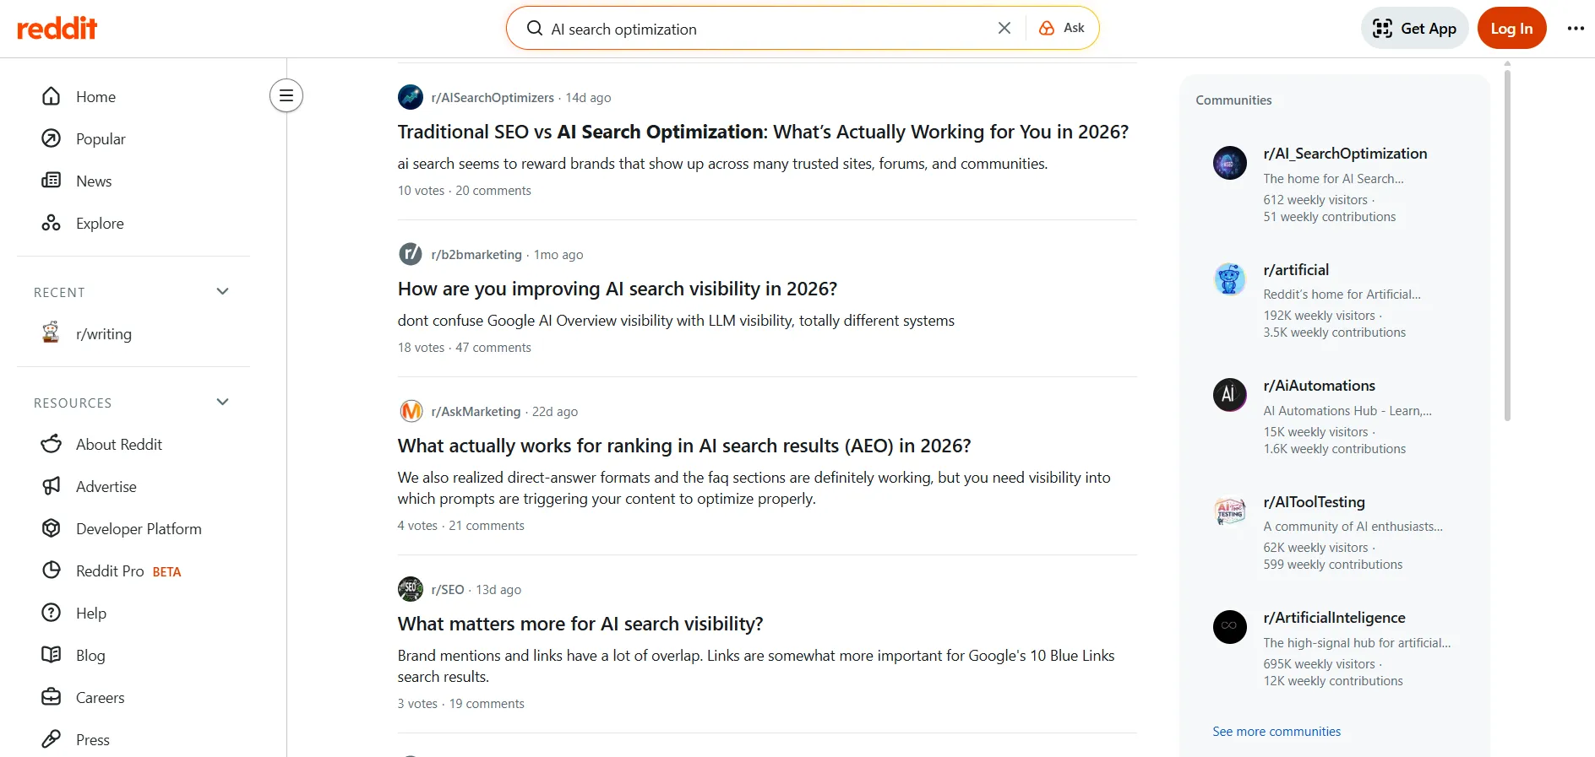The width and height of the screenshot is (1595, 757).
Task: Collapse the RECENT section chevron
Action: (222, 291)
